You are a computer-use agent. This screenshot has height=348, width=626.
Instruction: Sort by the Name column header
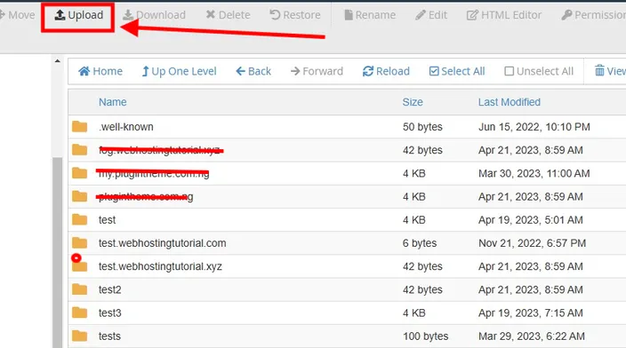113,102
